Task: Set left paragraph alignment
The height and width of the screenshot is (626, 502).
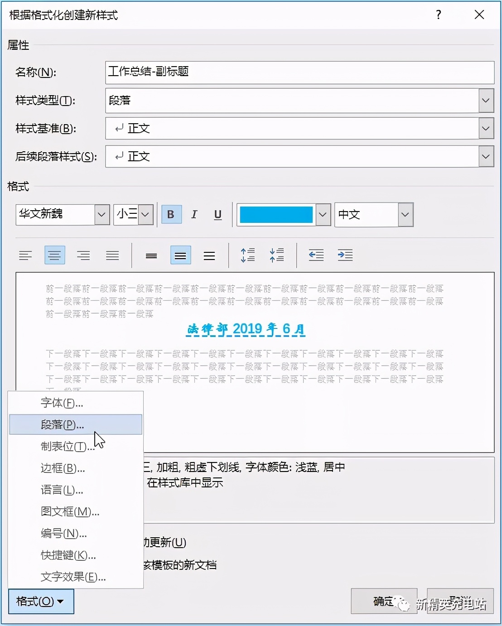Action: click(x=25, y=255)
